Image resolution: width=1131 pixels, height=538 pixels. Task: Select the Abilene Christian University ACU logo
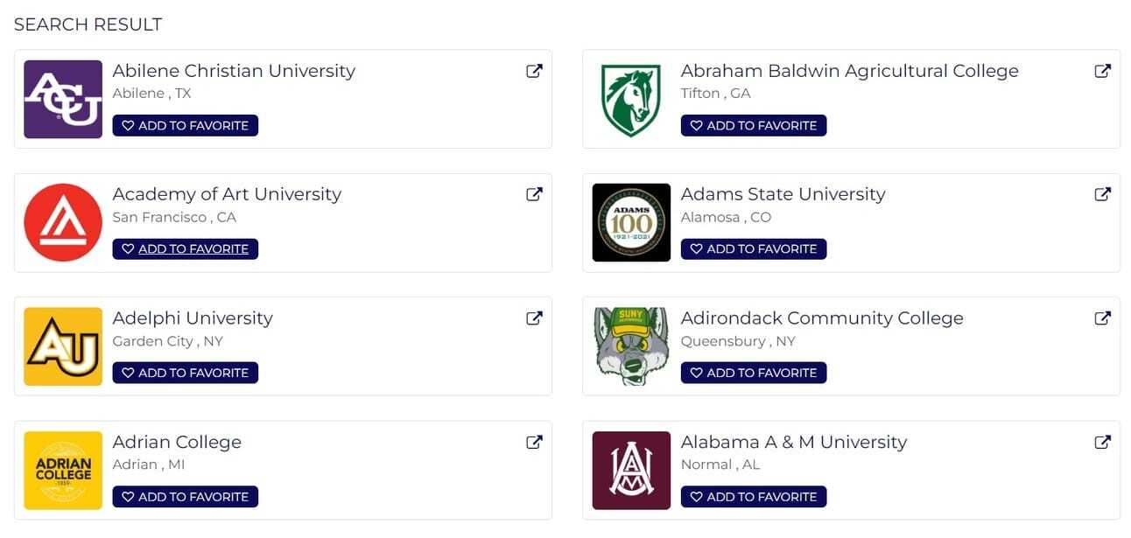click(63, 99)
